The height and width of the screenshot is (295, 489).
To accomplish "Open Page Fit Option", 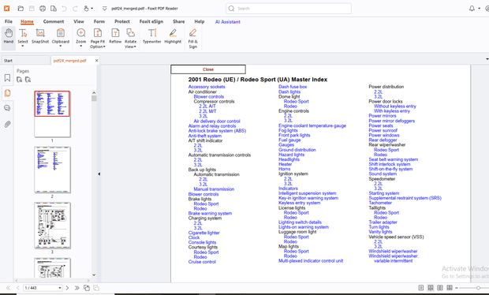I will tap(98, 38).
